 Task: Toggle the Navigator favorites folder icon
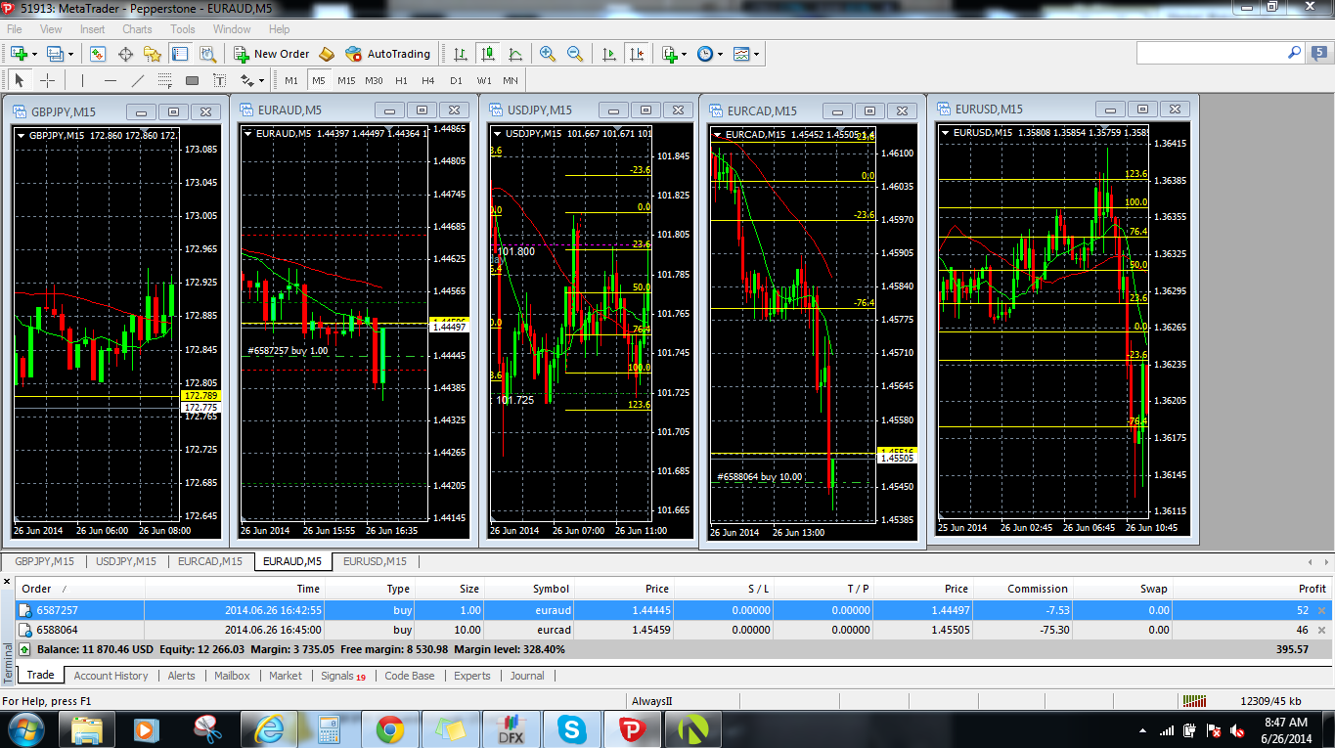pos(153,54)
